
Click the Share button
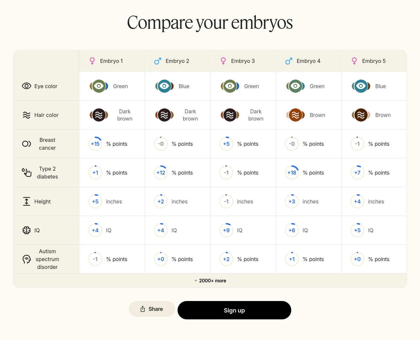tap(152, 309)
